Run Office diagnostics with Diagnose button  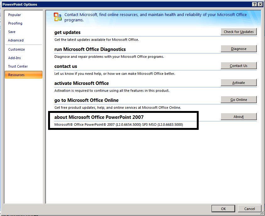pos(239,49)
